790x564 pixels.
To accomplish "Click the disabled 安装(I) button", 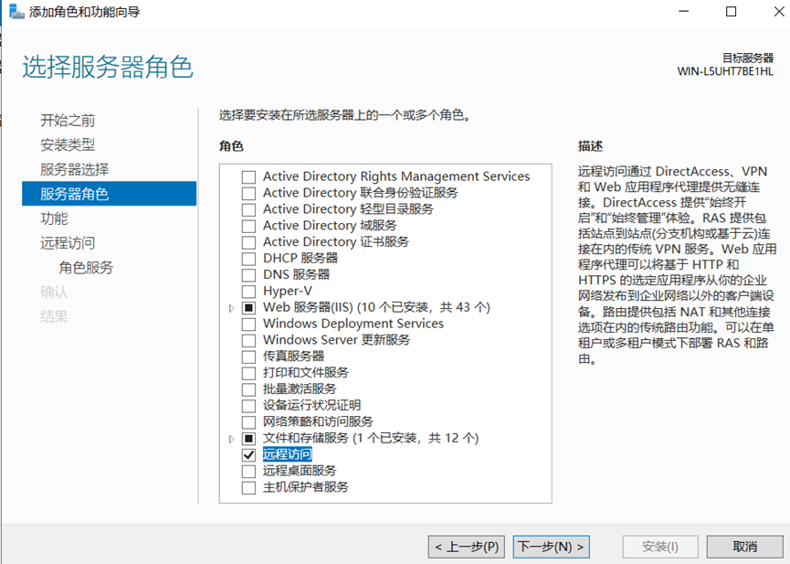I will [660, 547].
